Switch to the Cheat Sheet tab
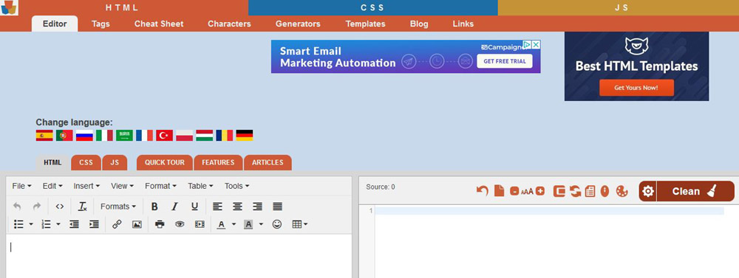This screenshot has width=739, height=278. pos(159,24)
